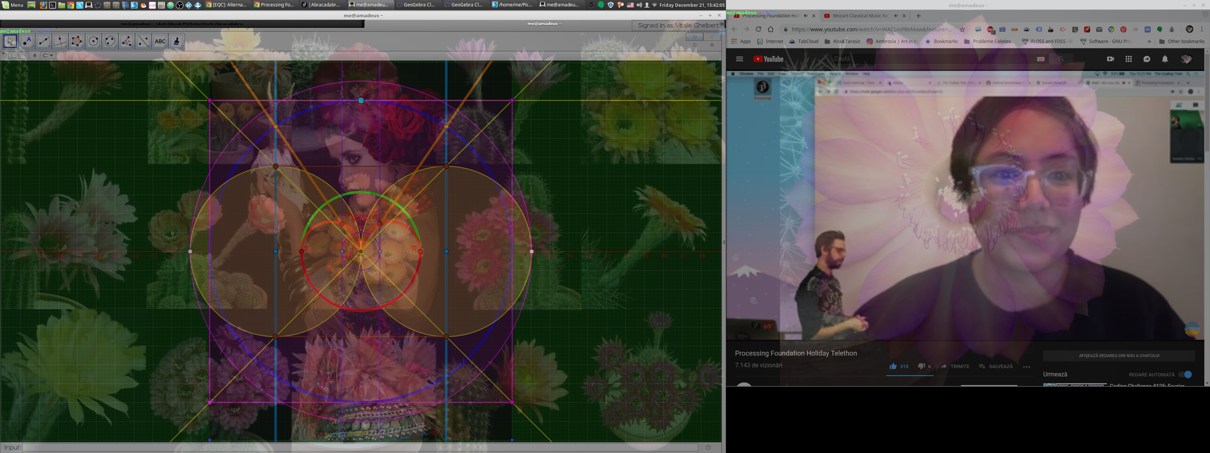Toggle axes display in GeoGebra style bar
The image size is (1210, 453).
pyautogui.click(x=13, y=55)
